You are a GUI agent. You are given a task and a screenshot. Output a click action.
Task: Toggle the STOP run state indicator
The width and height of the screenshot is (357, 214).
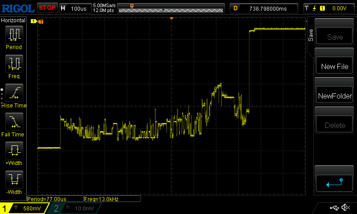coord(47,8)
